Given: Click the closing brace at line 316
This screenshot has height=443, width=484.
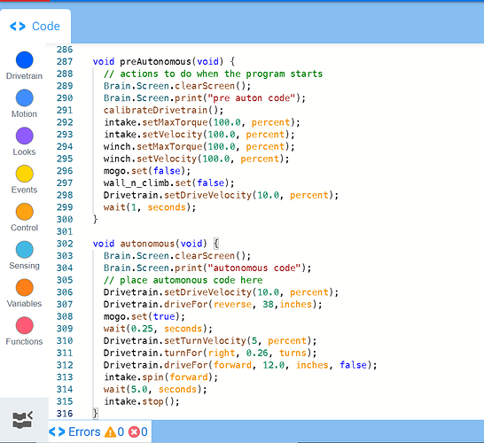Looking at the screenshot, I should pyautogui.click(x=96, y=414).
